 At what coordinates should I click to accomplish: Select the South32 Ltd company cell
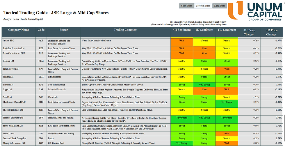click(x=19, y=134)
